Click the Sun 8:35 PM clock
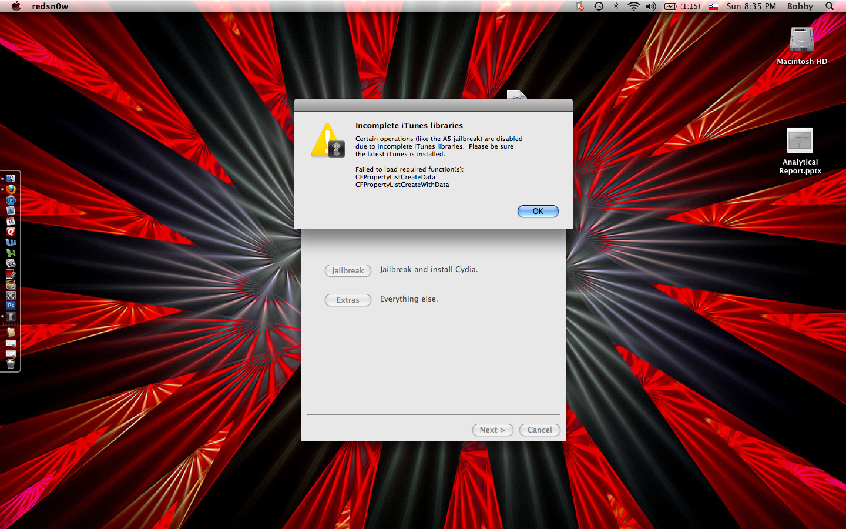This screenshot has width=846, height=529. point(751,6)
